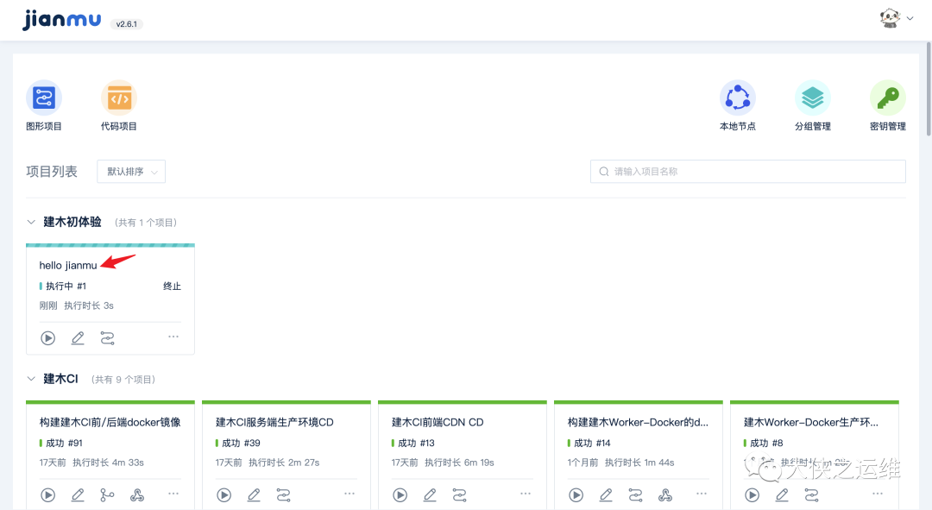
Task: Collapse the 建木初体验 group
Action: (x=31, y=223)
